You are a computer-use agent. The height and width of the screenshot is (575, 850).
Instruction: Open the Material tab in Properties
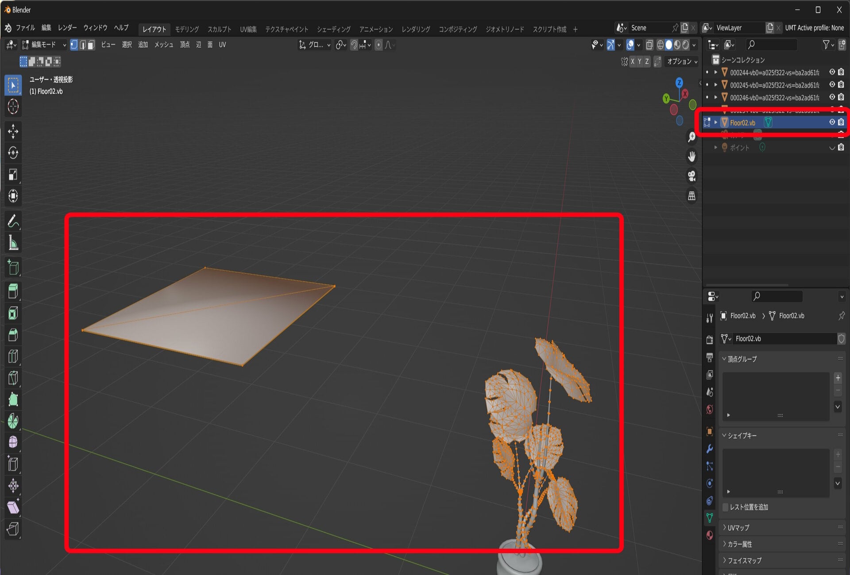tap(710, 535)
